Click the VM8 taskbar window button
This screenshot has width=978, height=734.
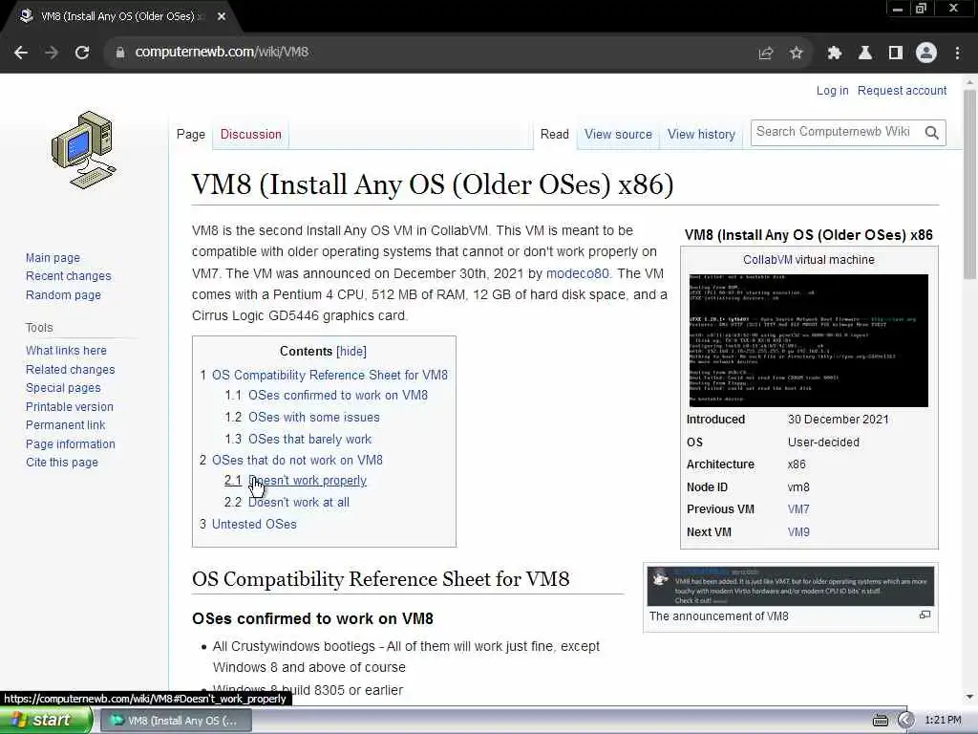(176, 721)
